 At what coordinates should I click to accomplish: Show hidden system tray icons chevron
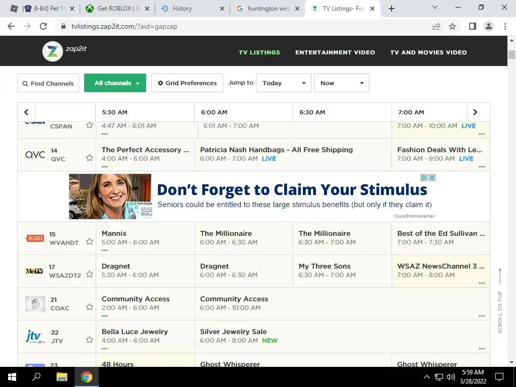(x=426, y=377)
